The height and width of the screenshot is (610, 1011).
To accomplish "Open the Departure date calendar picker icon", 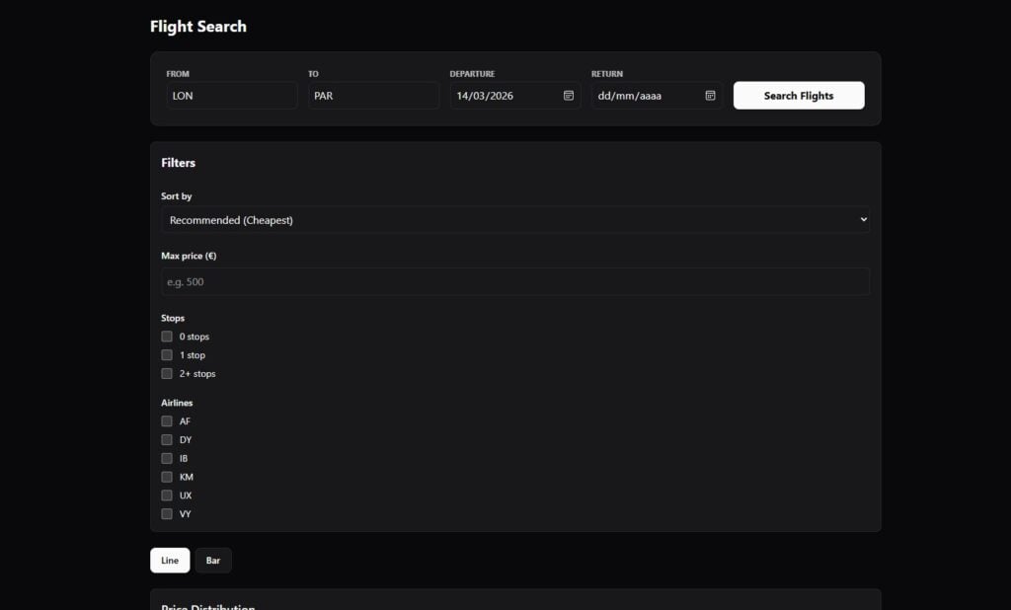I will (x=568, y=96).
